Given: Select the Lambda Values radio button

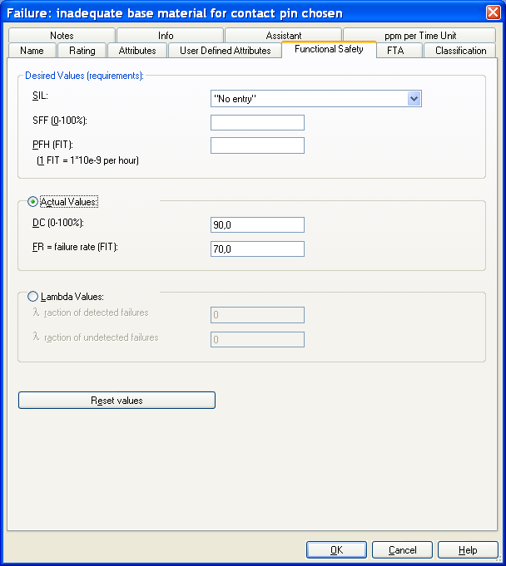Looking at the screenshot, I should (x=33, y=295).
